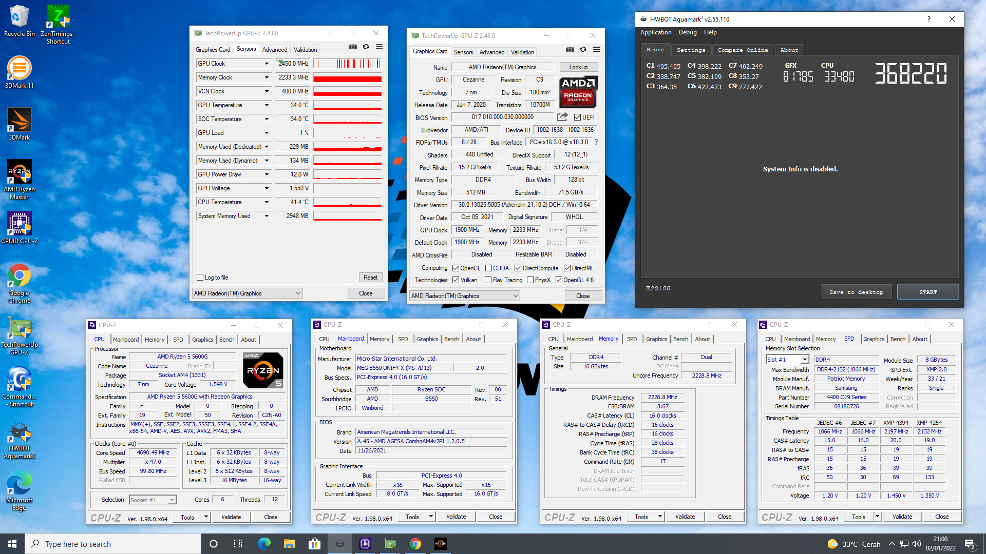Open Microsoft Store from taskbar

click(x=314, y=544)
